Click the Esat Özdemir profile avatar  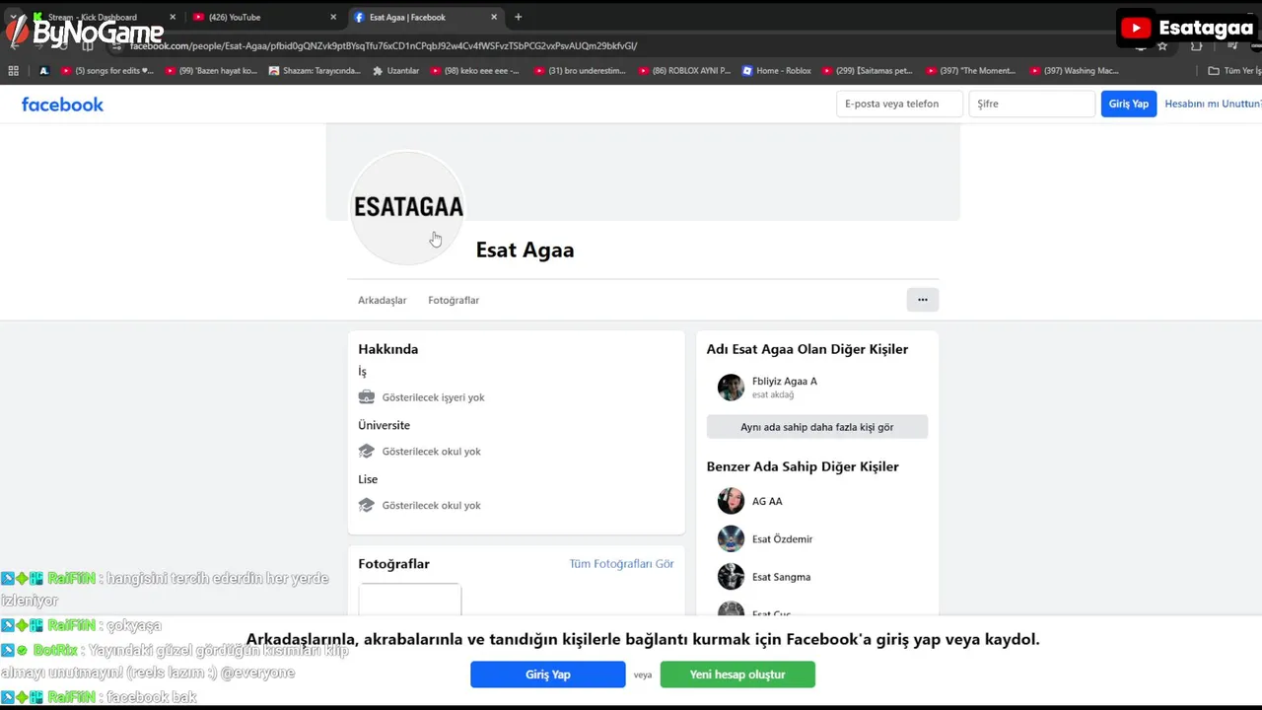pyautogui.click(x=731, y=538)
